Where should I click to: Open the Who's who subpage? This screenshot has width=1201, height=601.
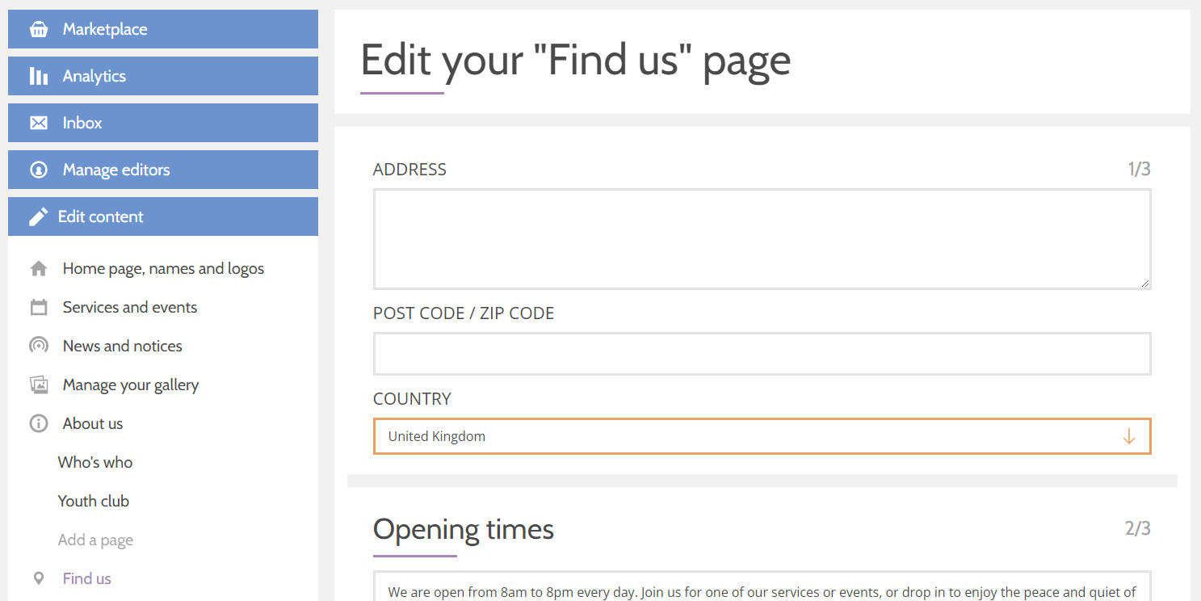[95, 462]
